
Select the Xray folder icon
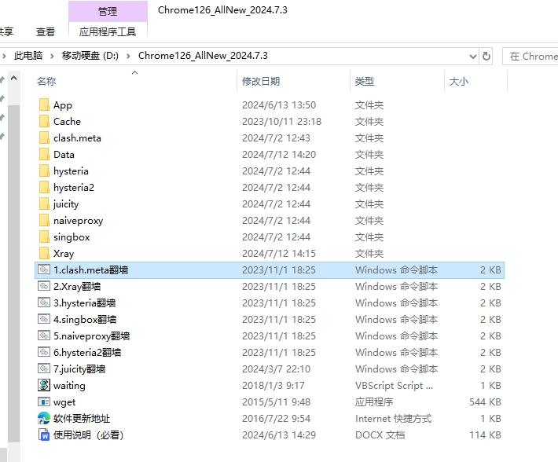point(44,253)
